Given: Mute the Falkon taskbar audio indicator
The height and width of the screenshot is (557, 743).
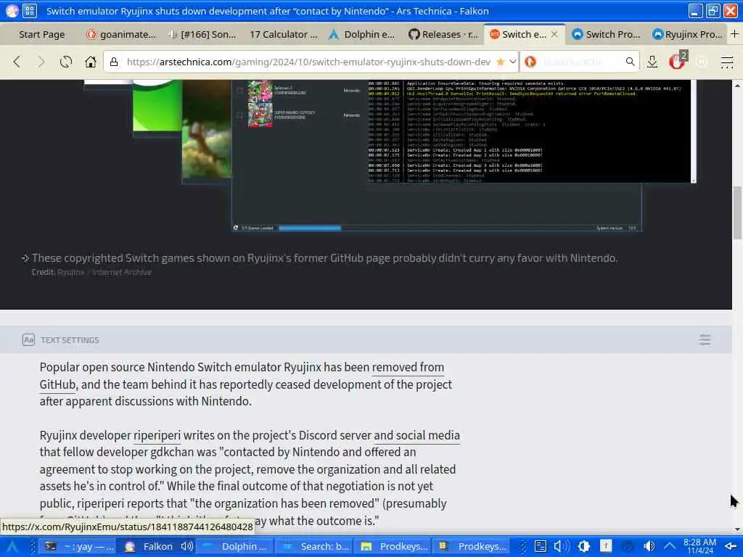Looking at the screenshot, I should click(x=186, y=547).
